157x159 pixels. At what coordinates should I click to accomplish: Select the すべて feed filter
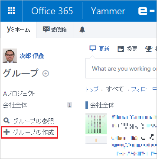coord(115,89)
